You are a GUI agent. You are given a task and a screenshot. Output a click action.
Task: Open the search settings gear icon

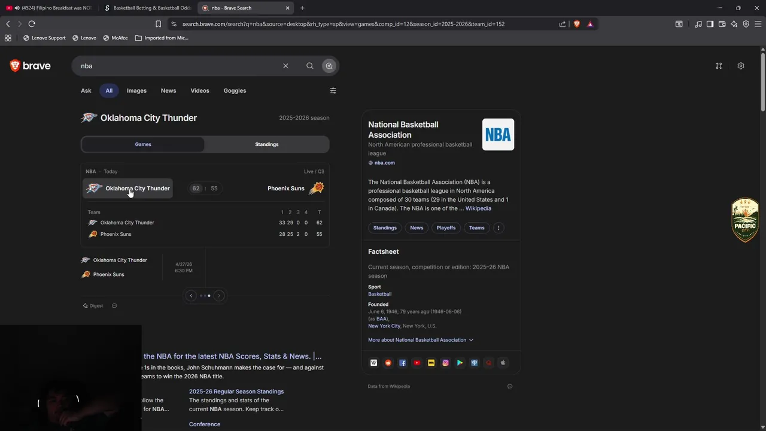coord(741,66)
